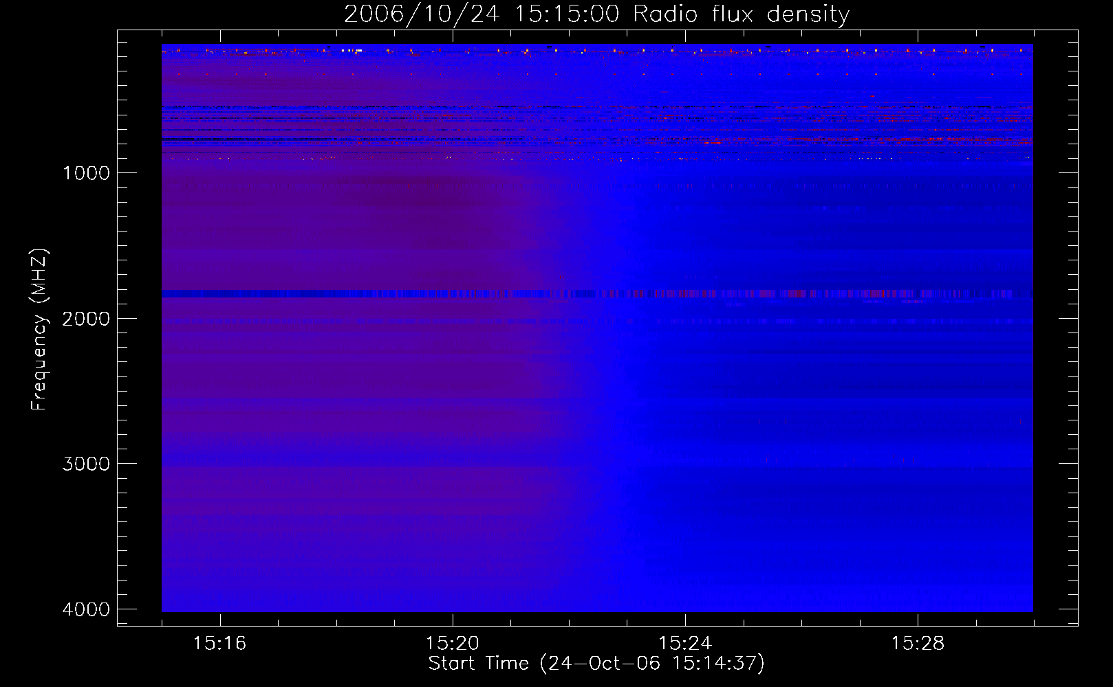1113x687 pixels.
Task: Click the horizontal interference band near 1800 MHz
Action: 597,294
